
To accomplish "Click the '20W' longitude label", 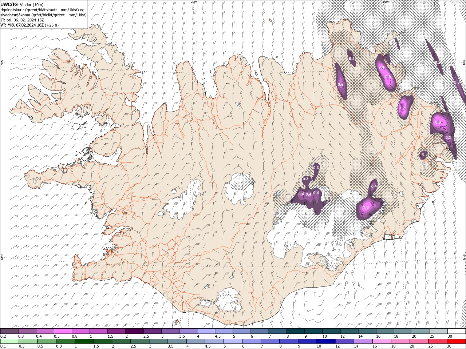I will click(194, 2).
